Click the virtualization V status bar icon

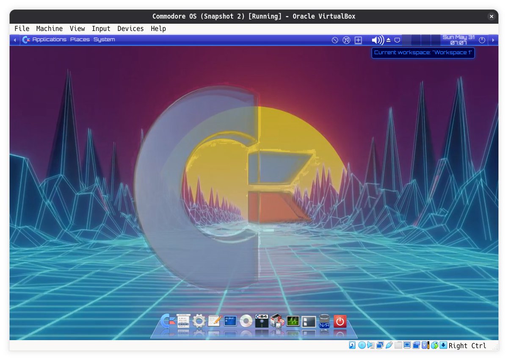[425, 345]
